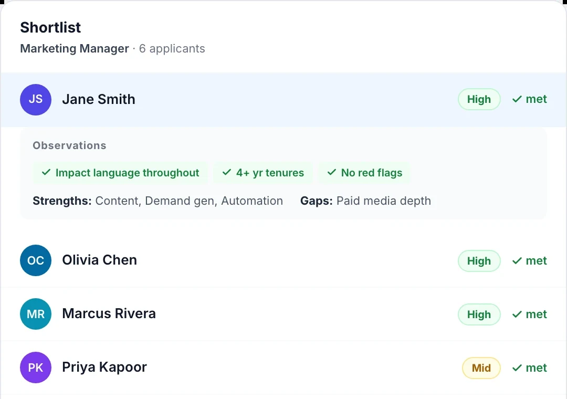Click the met status for Jane Smith
Viewport: 567px width, 399px height.
point(529,99)
